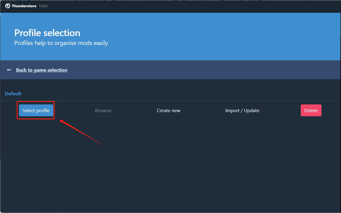Screen dimensions: 341x213
Task: Click the Thunderstore app name text
Action: (x=24, y=6)
